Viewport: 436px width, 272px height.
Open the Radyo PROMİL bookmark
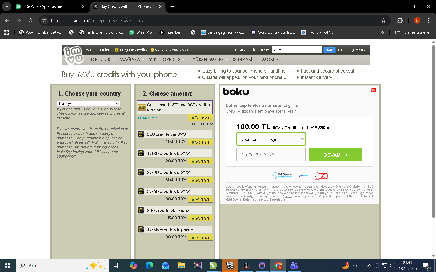(317, 32)
